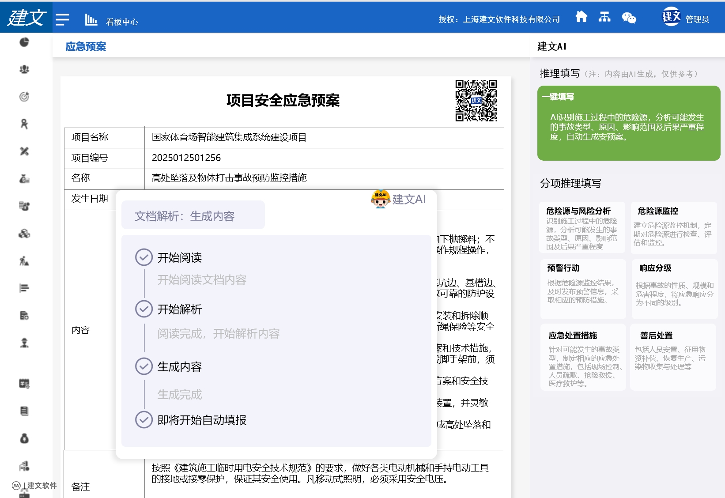
Task: Click the 即将开始自动填报 check circle
Action: coord(143,420)
